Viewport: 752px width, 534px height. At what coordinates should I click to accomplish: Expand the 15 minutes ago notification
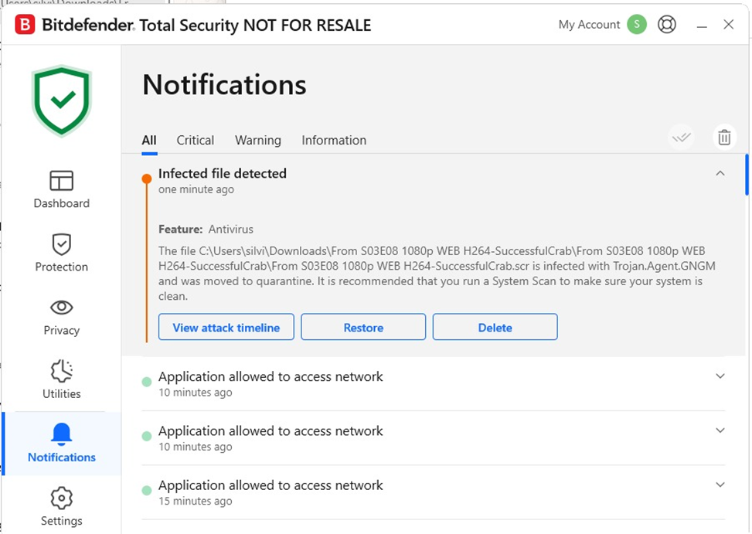[x=720, y=485]
